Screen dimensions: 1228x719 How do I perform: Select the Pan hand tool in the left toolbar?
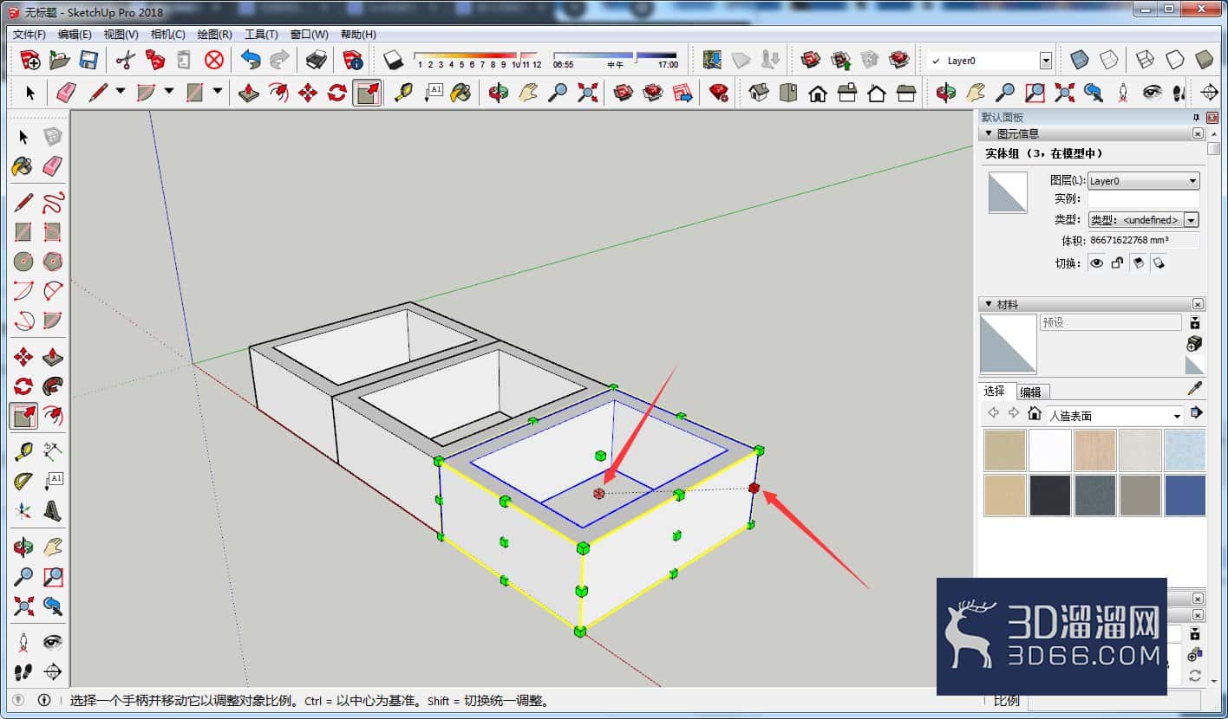[x=53, y=547]
